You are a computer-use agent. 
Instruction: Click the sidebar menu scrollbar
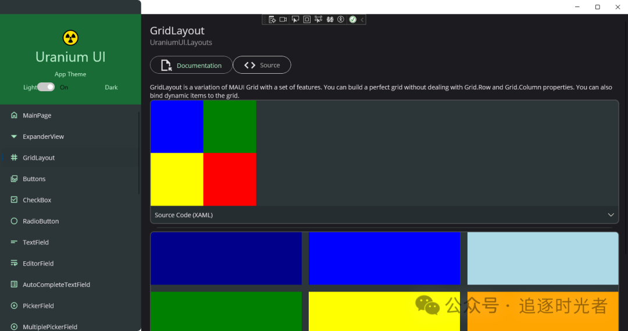[x=140, y=153]
